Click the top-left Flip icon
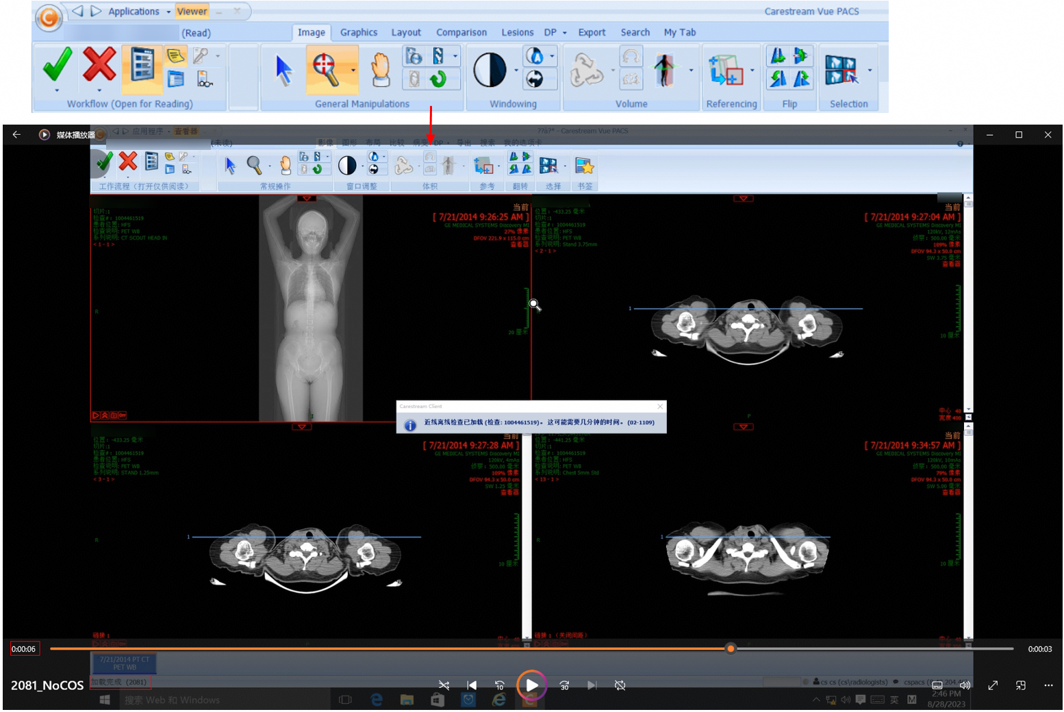Viewport: 1064px width, 712px height. pos(778,55)
